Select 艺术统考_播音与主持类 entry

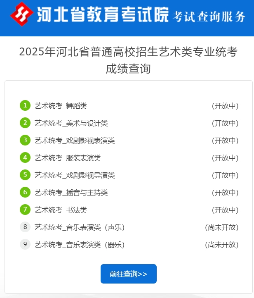click(71, 193)
